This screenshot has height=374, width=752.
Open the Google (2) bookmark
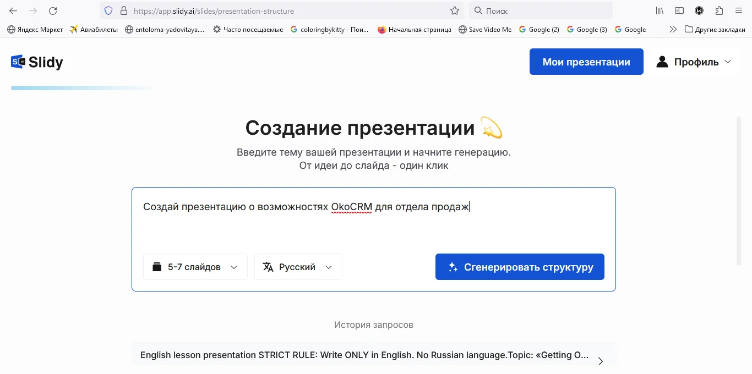[x=539, y=29]
